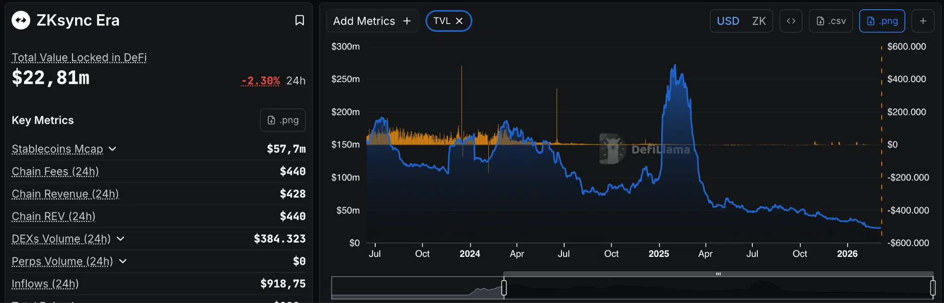Bookmark the ZKsync Era chain
Viewport: 944px width, 303px height.
(x=300, y=20)
